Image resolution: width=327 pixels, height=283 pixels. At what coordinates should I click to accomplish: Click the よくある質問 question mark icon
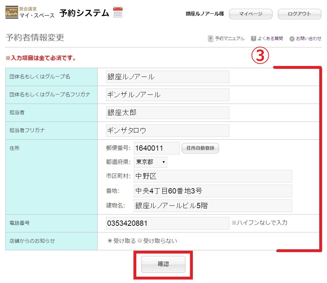pyautogui.click(x=253, y=39)
